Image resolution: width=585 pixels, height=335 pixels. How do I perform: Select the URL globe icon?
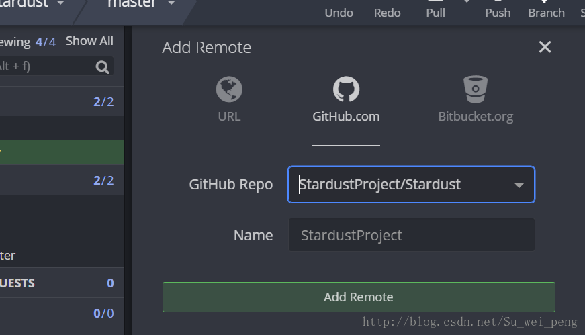[x=229, y=89]
